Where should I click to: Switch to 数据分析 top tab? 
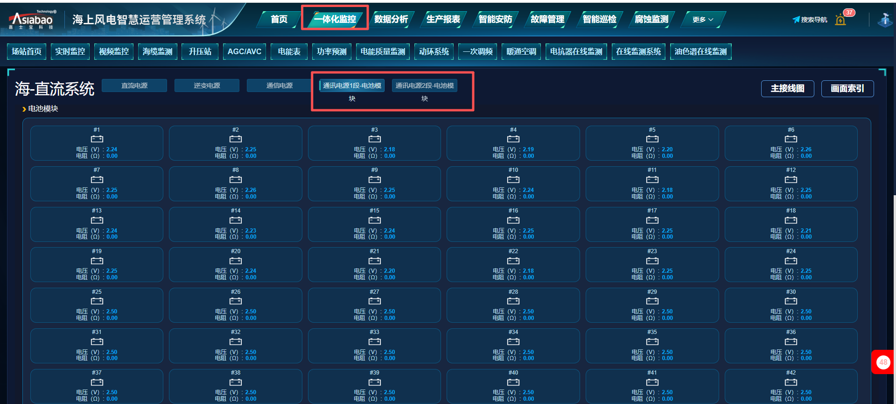pyautogui.click(x=391, y=19)
